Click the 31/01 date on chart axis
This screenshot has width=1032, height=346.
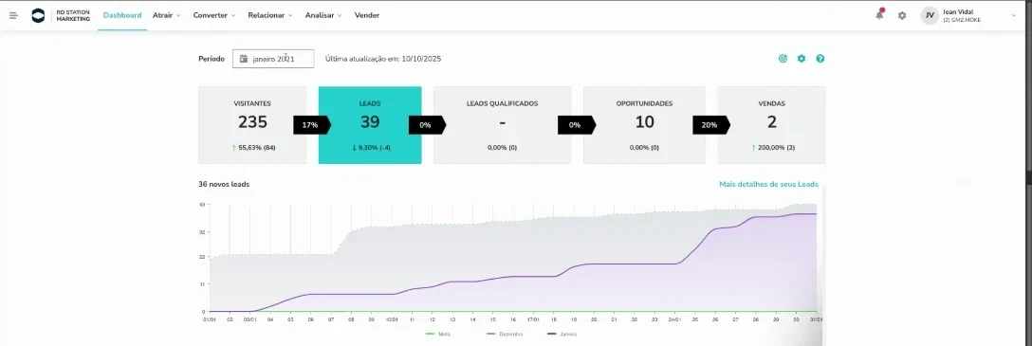click(x=816, y=319)
